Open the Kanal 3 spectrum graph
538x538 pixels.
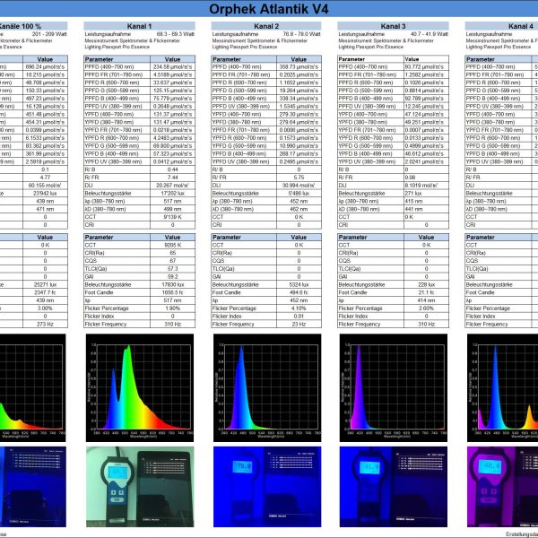pyautogui.click(x=394, y=387)
